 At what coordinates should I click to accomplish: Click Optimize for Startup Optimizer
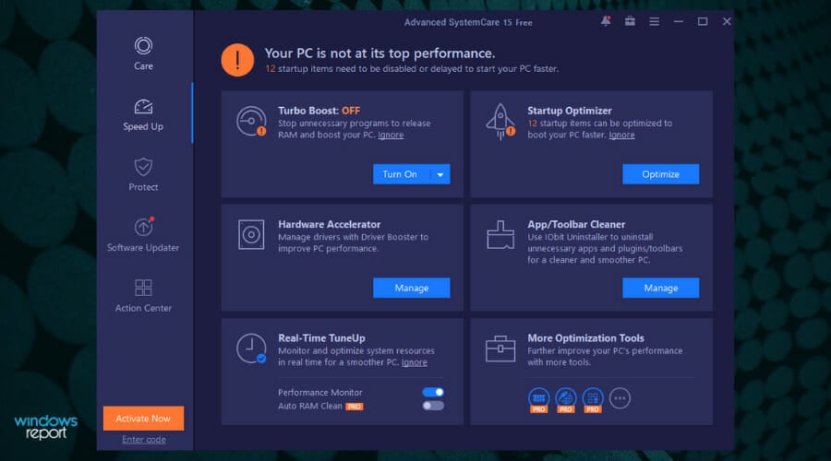pyautogui.click(x=660, y=174)
